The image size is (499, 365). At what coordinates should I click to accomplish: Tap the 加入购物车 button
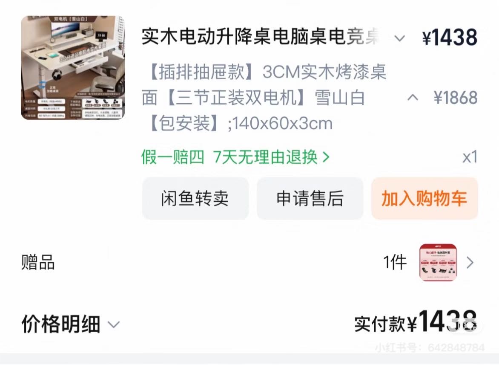point(424,199)
